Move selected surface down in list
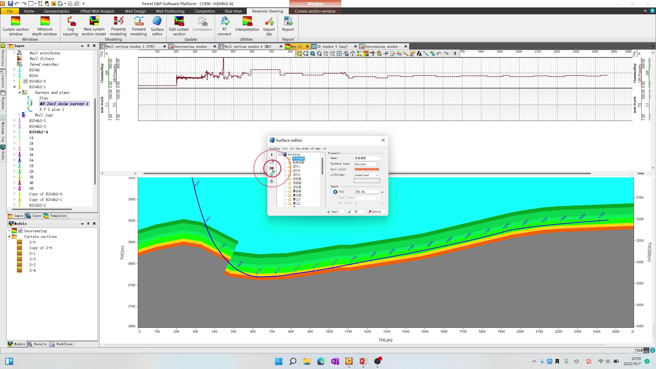The width and height of the screenshot is (656, 369). (272, 181)
